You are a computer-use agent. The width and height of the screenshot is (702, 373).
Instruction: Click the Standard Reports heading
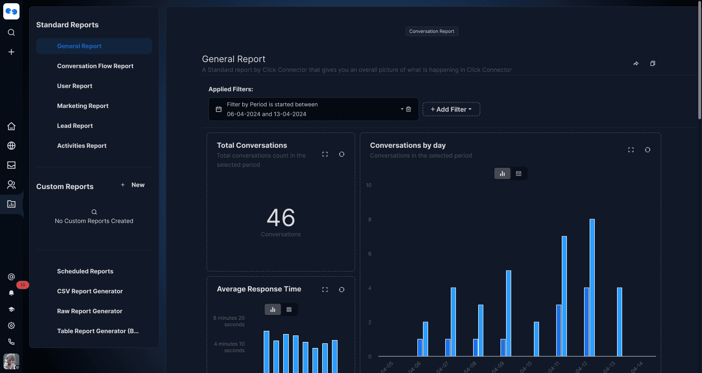67,25
